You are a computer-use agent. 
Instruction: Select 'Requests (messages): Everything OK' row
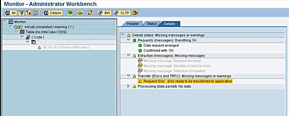point(167,40)
